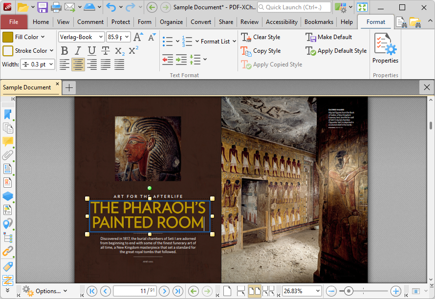Open the Options dropdown menu
The height and width of the screenshot is (299, 435).
[44, 291]
